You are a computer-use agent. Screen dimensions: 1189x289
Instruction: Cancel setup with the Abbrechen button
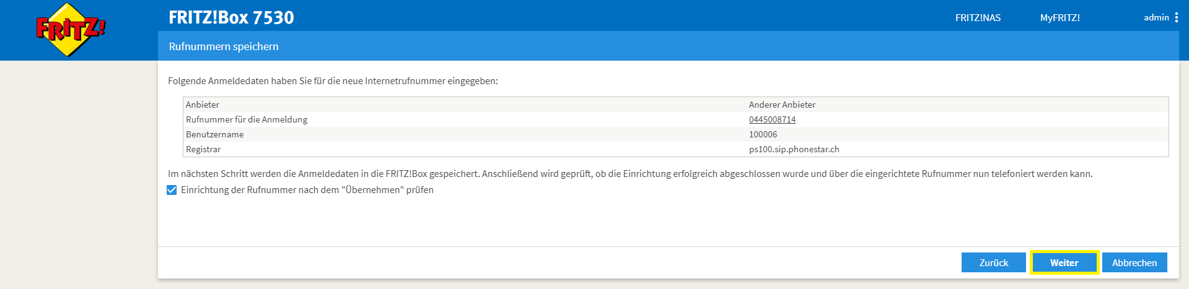1134,262
